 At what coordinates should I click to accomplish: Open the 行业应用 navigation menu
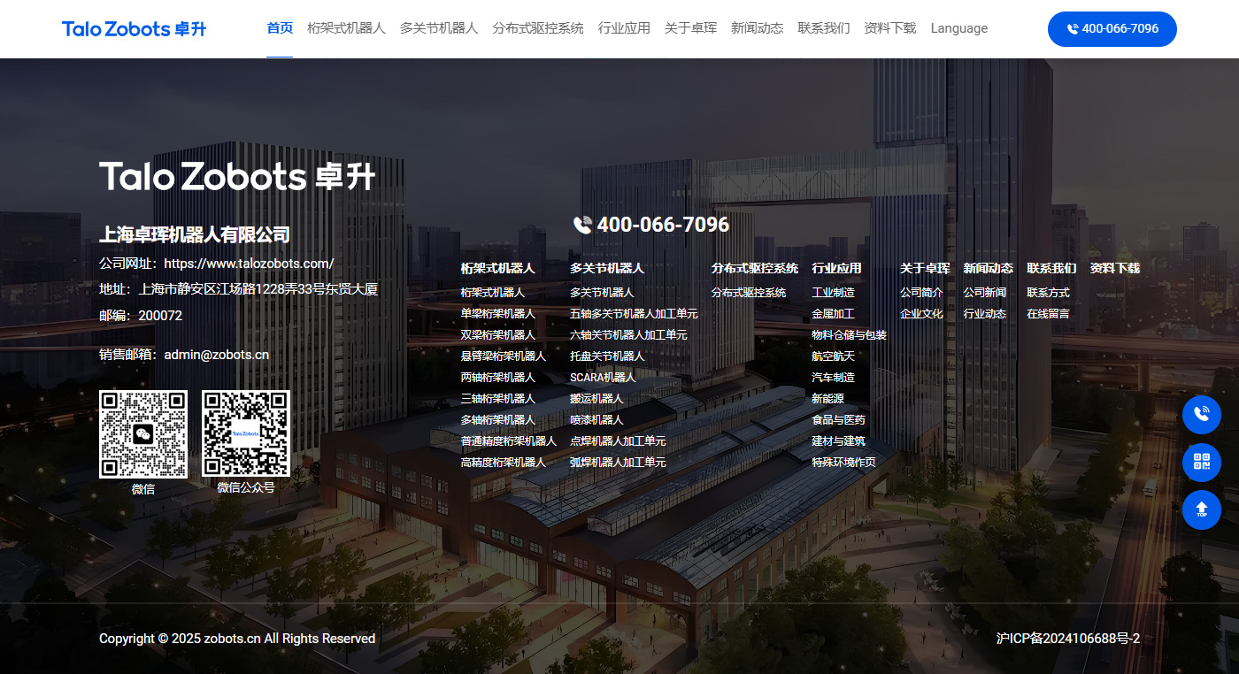(625, 28)
